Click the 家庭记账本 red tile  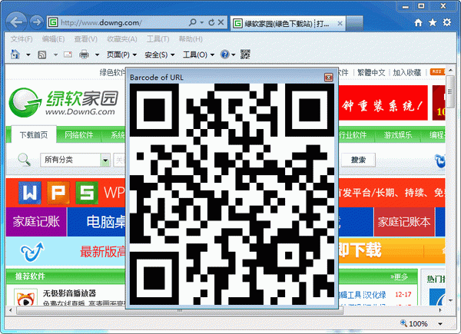tap(404, 222)
